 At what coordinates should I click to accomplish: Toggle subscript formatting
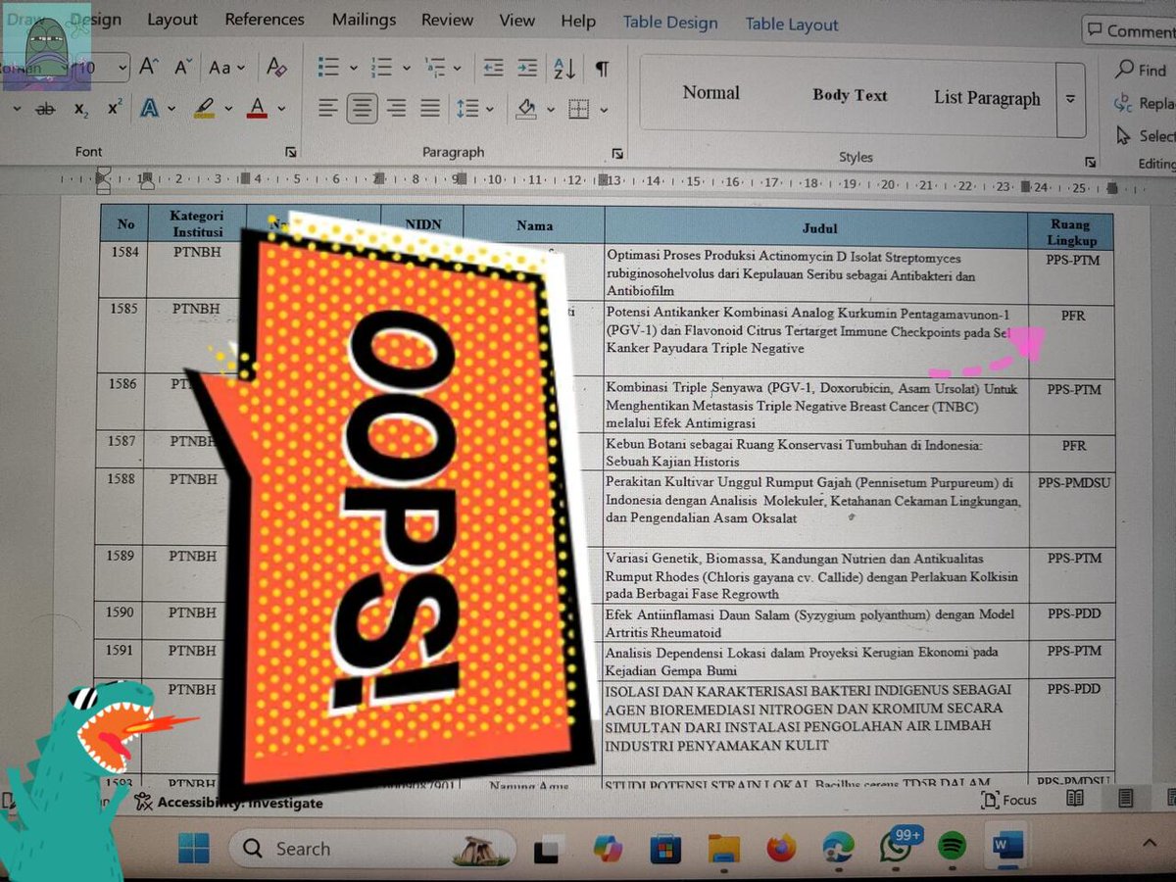click(x=80, y=109)
